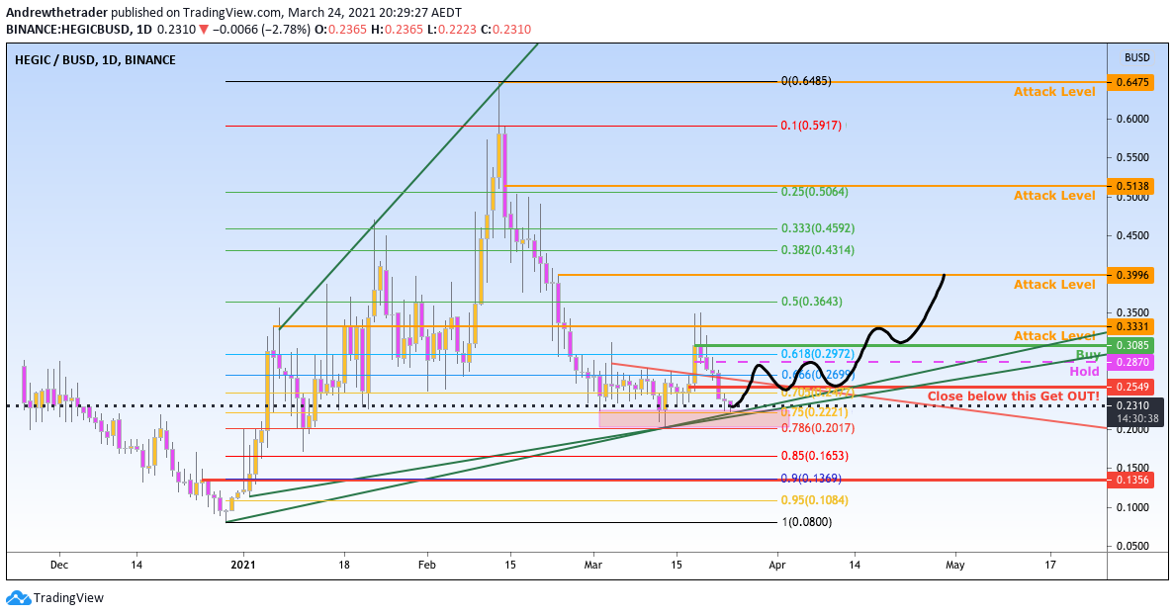The height and width of the screenshot is (616, 1175).
Task: Click the 0.6000 price axis tick
Action: (1132, 120)
